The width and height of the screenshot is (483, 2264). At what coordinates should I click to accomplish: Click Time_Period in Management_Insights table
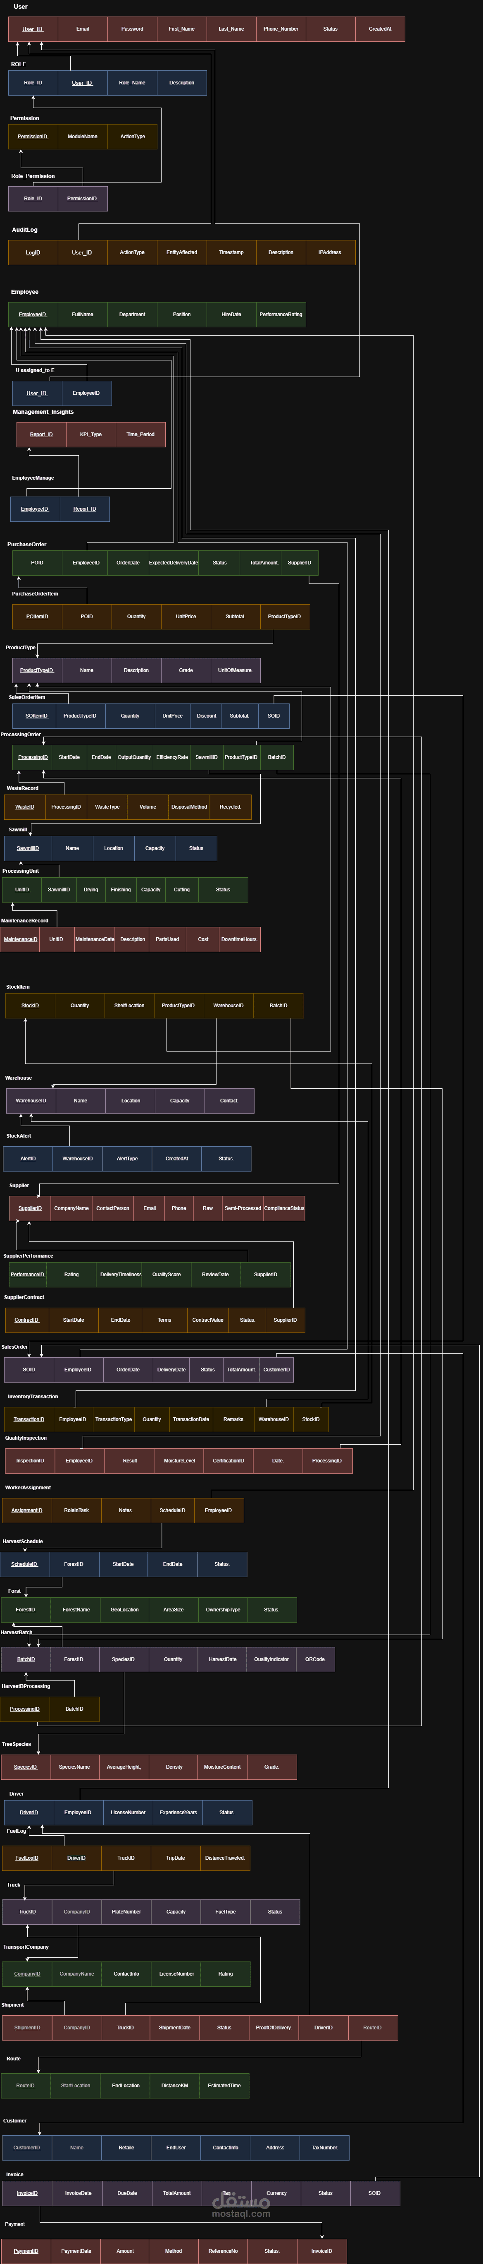coord(140,434)
